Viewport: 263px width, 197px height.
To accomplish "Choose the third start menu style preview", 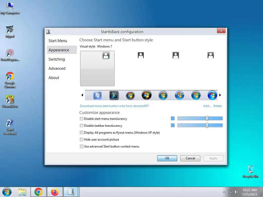I will pyautogui.click(x=176, y=55).
